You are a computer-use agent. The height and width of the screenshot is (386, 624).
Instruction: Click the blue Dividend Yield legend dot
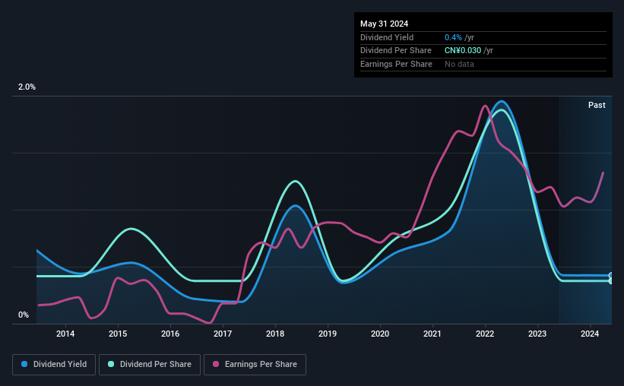(24, 364)
